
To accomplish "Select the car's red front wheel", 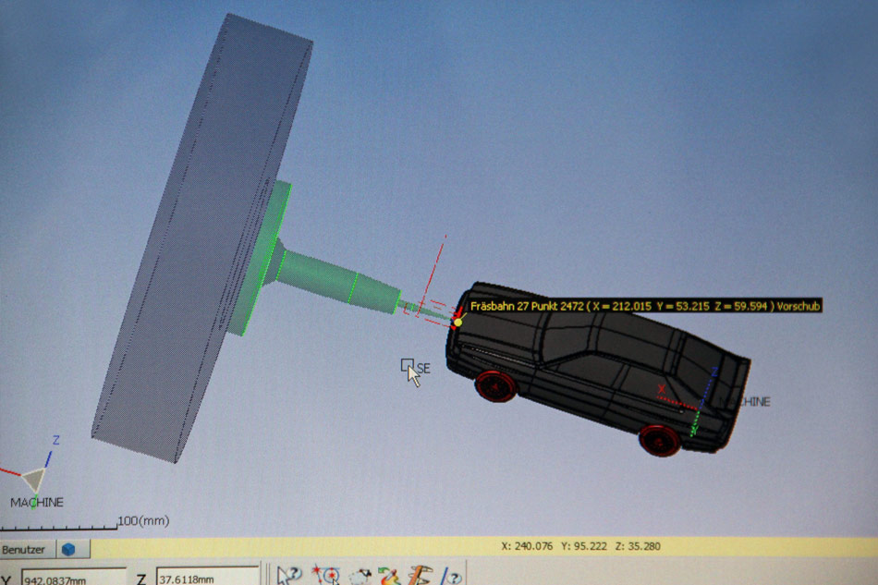I will (x=495, y=385).
